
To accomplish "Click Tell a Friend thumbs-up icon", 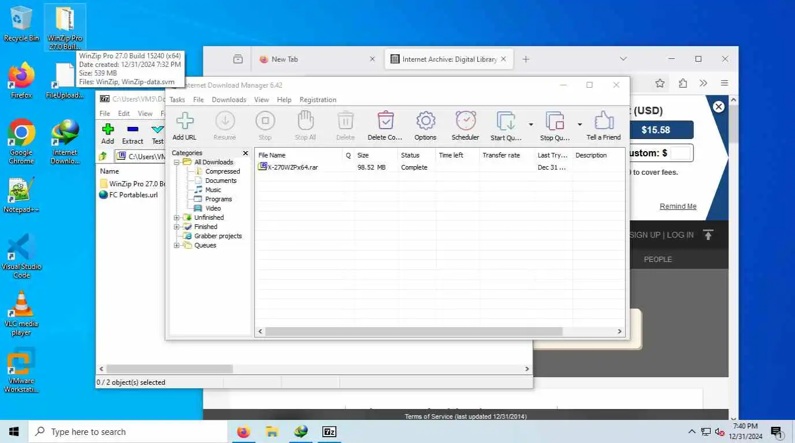I will pyautogui.click(x=604, y=126).
